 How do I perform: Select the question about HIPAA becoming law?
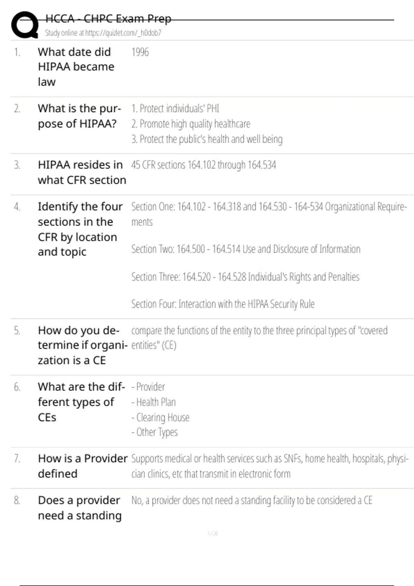[x=76, y=67]
